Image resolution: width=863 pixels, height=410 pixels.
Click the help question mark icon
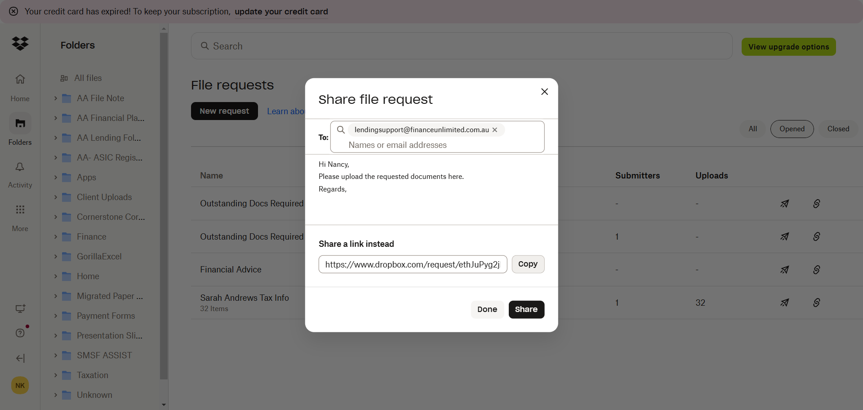[20, 333]
